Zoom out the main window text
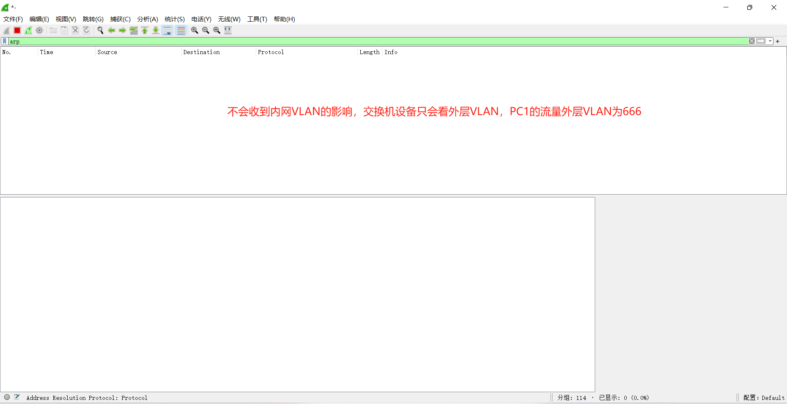This screenshot has width=787, height=404. coord(206,30)
